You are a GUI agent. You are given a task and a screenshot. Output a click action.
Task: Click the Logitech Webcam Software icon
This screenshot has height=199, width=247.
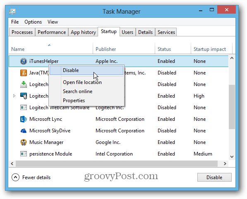pyautogui.click(x=24, y=108)
